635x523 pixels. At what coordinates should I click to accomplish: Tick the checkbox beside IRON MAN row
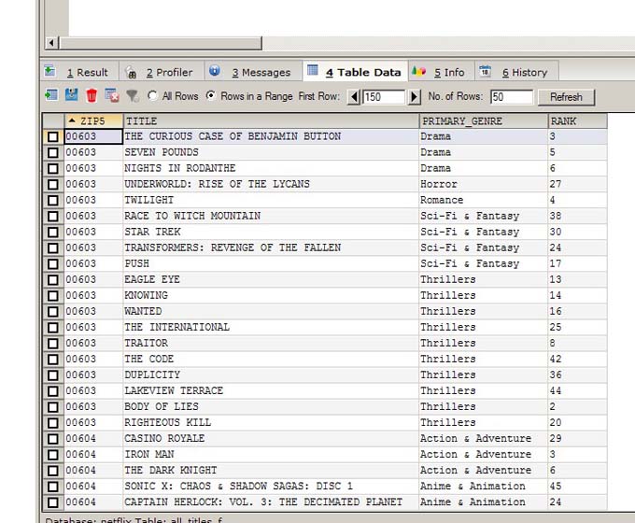click(53, 455)
